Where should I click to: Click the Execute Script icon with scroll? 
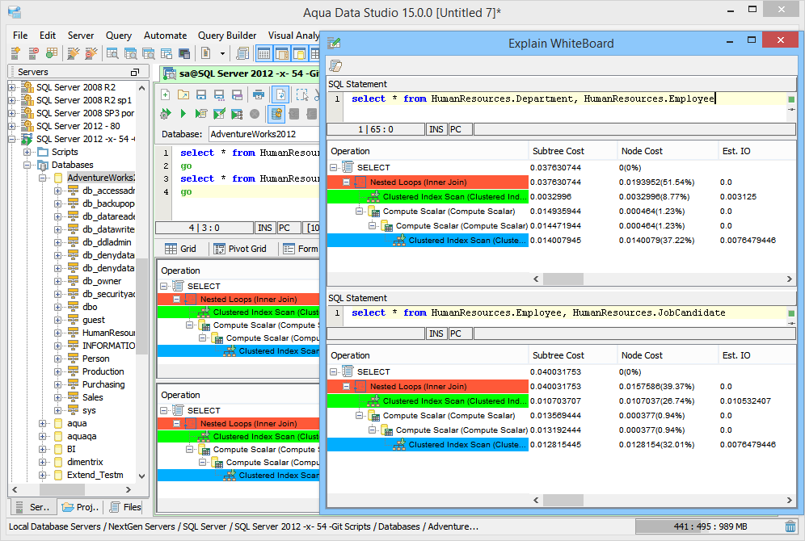click(x=201, y=113)
